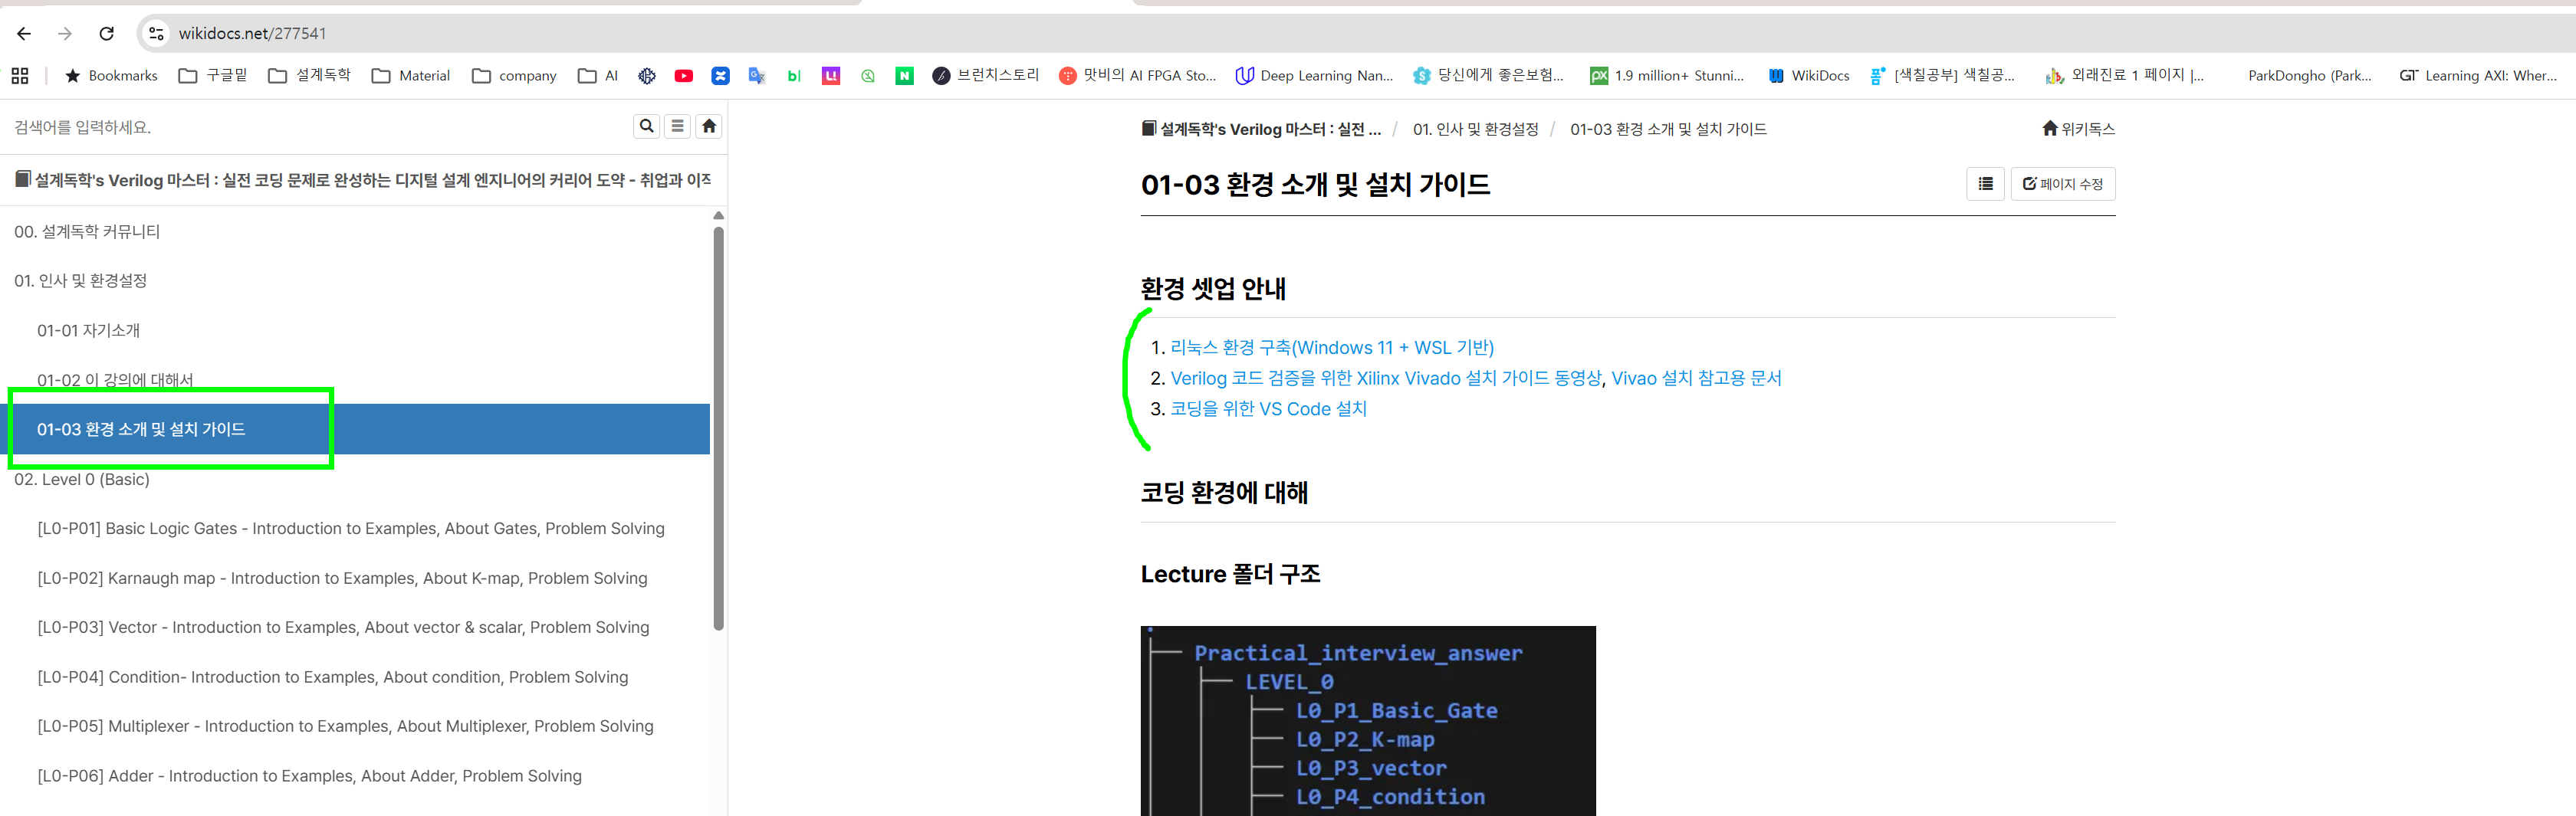Select 01-01 자기소개 in the sidebar
The image size is (2576, 816).
pyautogui.click(x=88, y=331)
